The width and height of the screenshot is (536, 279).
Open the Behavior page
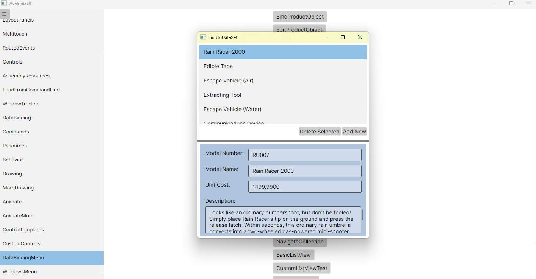coord(51,160)
